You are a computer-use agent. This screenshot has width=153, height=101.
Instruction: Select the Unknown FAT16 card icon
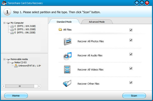click(x=16, y=66)
